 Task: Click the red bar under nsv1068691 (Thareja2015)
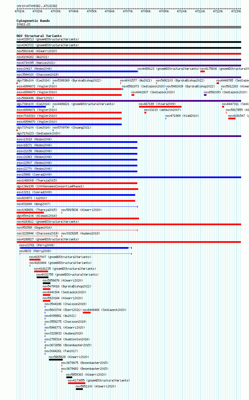click(30, 213)
